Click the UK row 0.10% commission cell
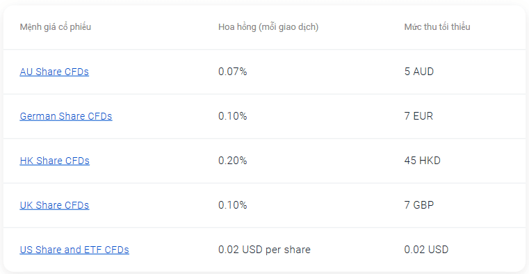The image size is (529, 274). click(x=233, y=205)
